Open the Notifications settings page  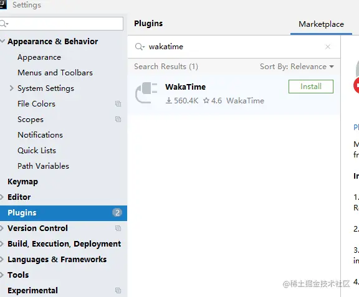tap(41, 135)
